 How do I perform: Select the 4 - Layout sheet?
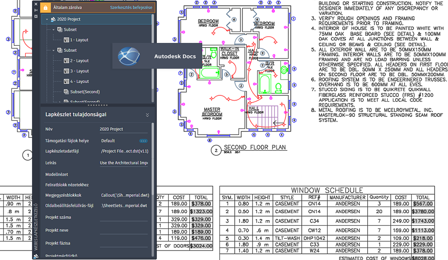79,81
